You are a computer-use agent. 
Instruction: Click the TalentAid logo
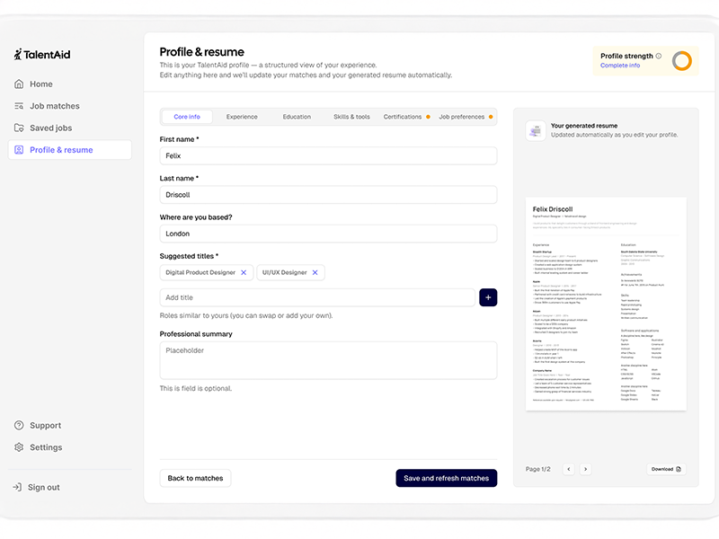click(41, 55)
